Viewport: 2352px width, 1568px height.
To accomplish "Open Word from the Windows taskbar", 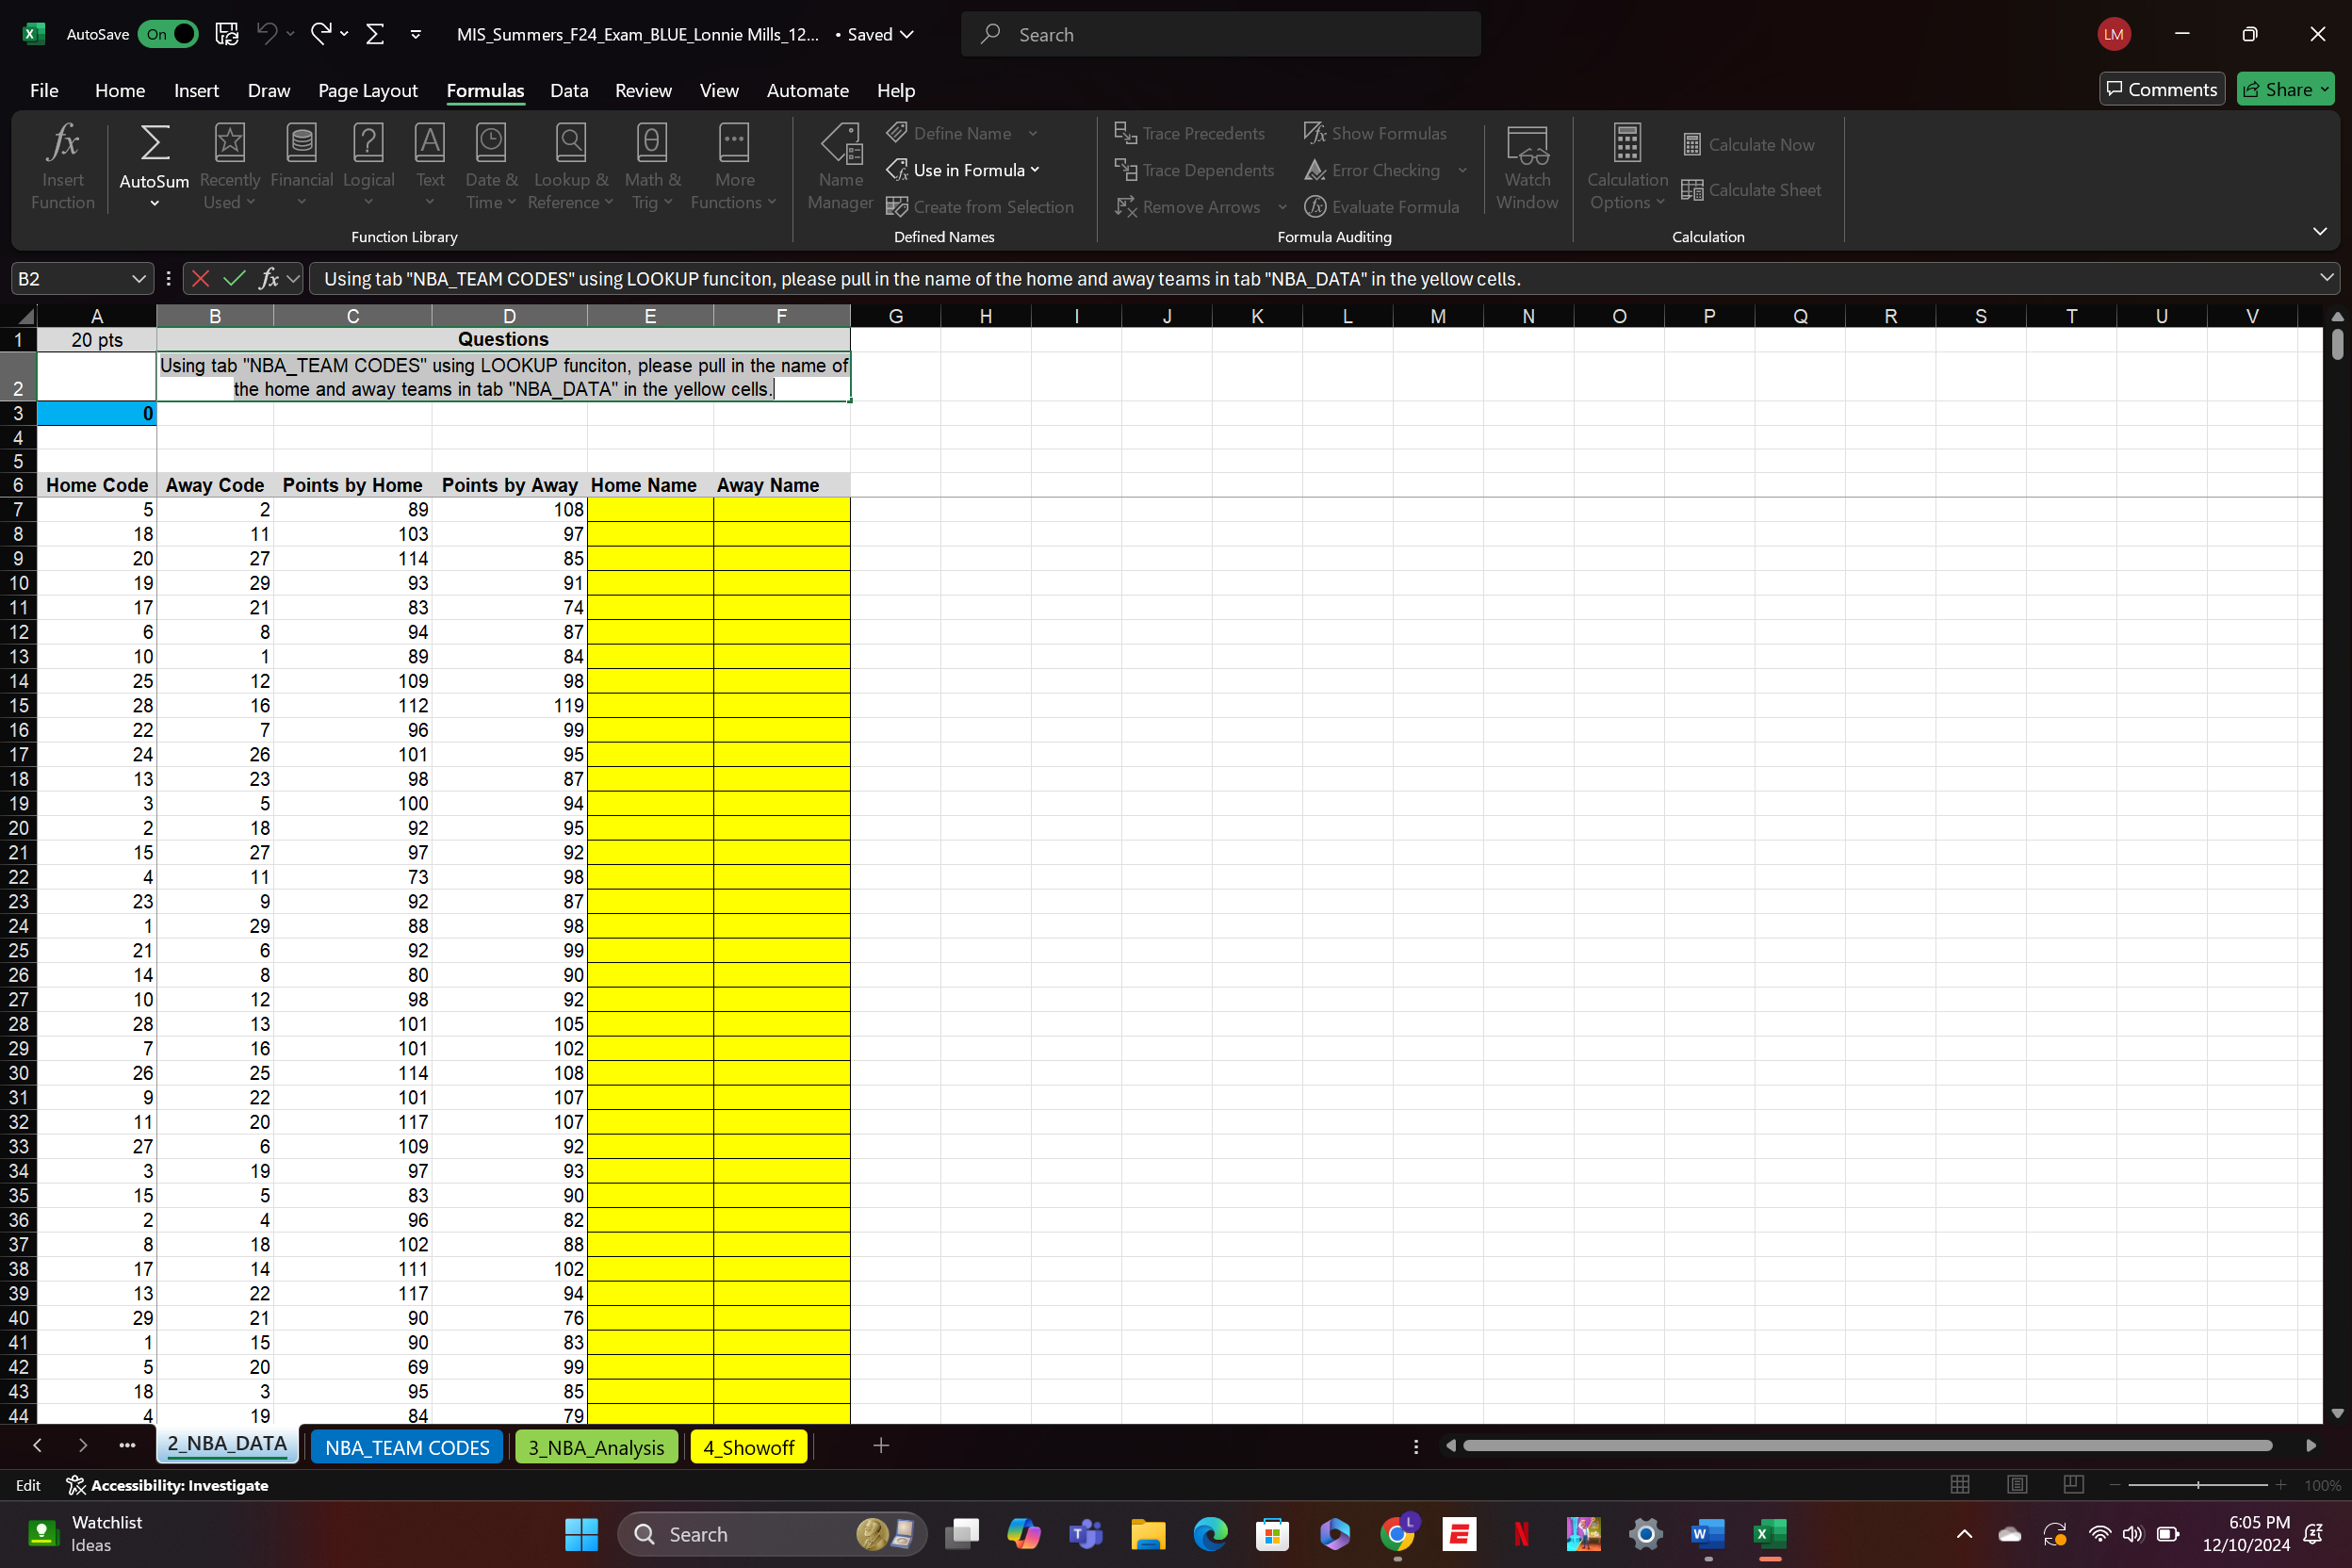I will [x=1707, y=1533].
